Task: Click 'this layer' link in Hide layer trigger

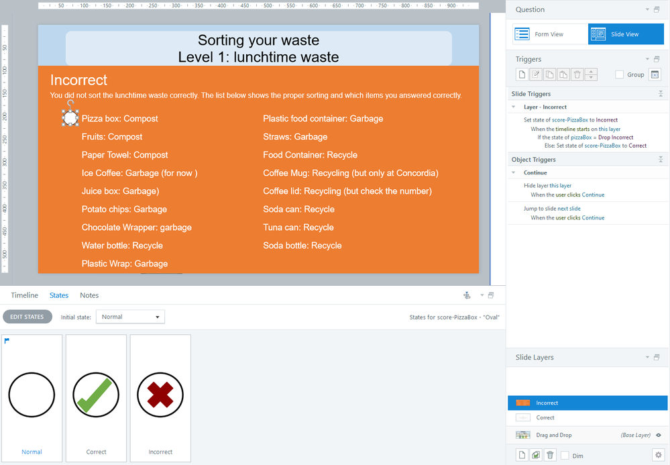Action: point(561,185)
